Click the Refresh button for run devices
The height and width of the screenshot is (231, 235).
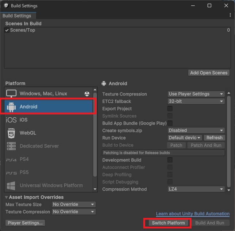(x=214, y=138)
